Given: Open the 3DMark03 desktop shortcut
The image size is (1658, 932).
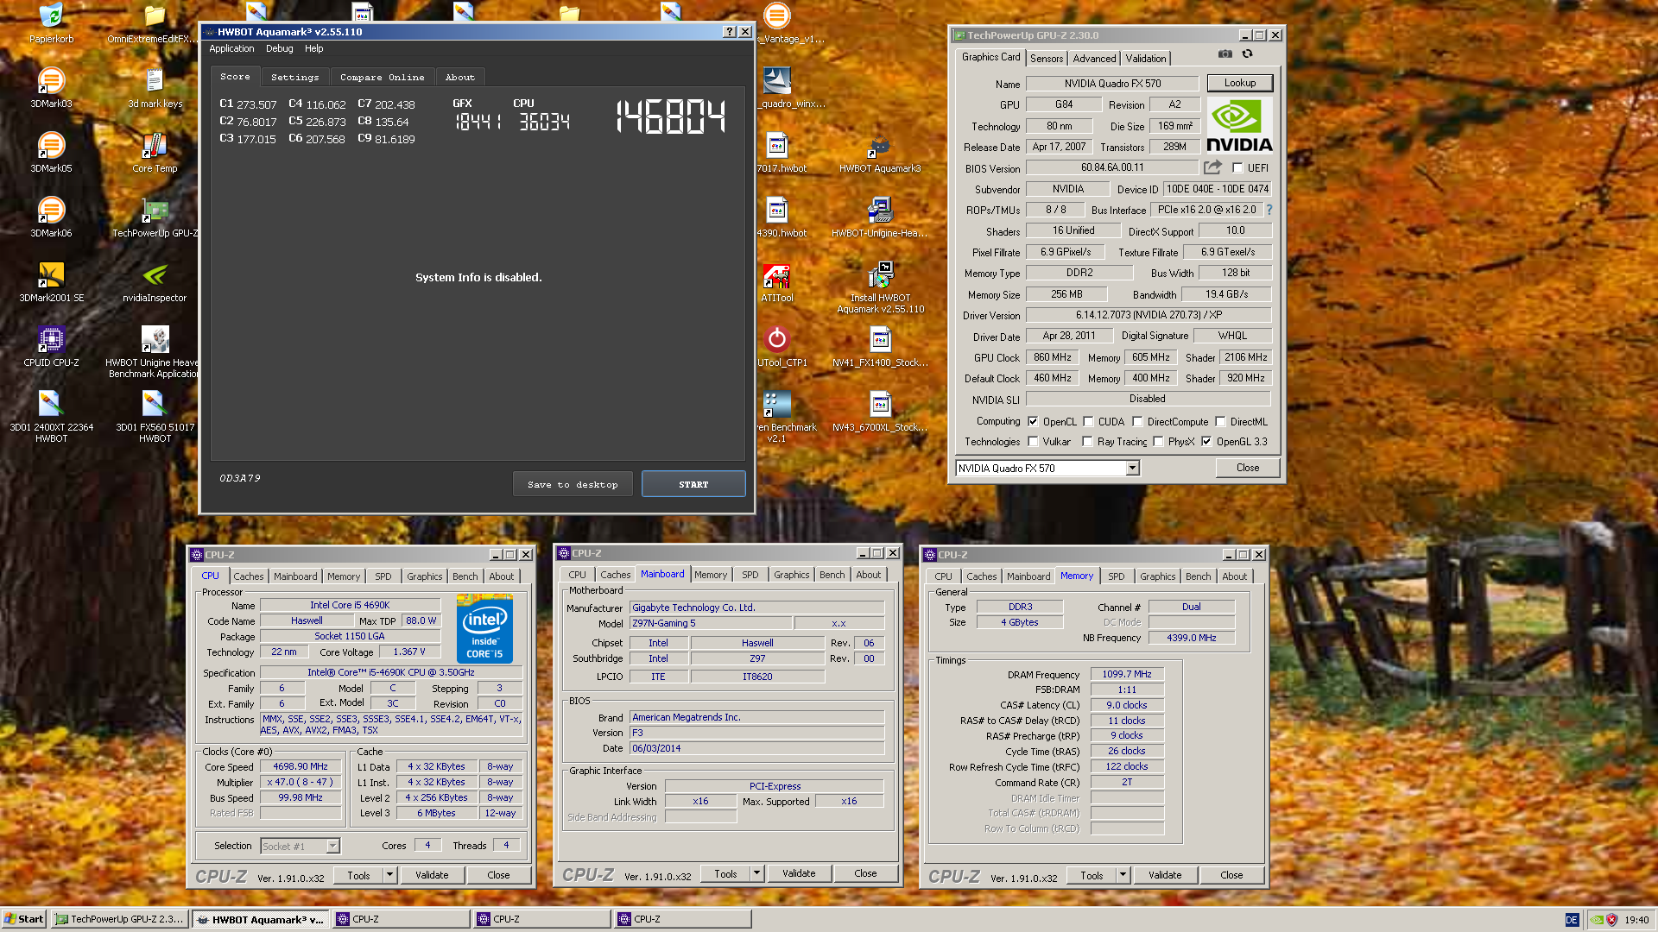Looking at the screenshot, I should [x=51, y=87].
